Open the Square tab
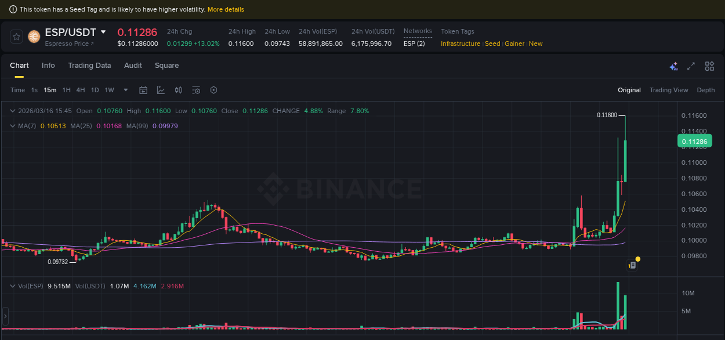725x340 pixels. [166, 66]
